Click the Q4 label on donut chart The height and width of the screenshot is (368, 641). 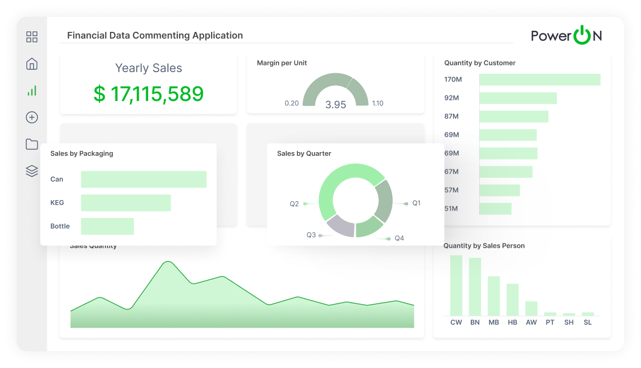[x=399, y=238]
